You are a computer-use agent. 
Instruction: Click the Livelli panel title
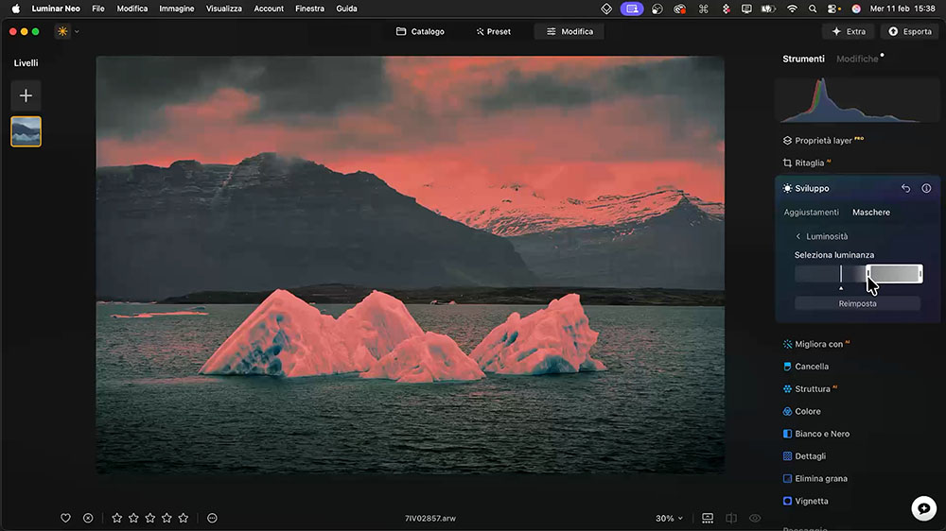pyautogui.click(x=26, y=62)
